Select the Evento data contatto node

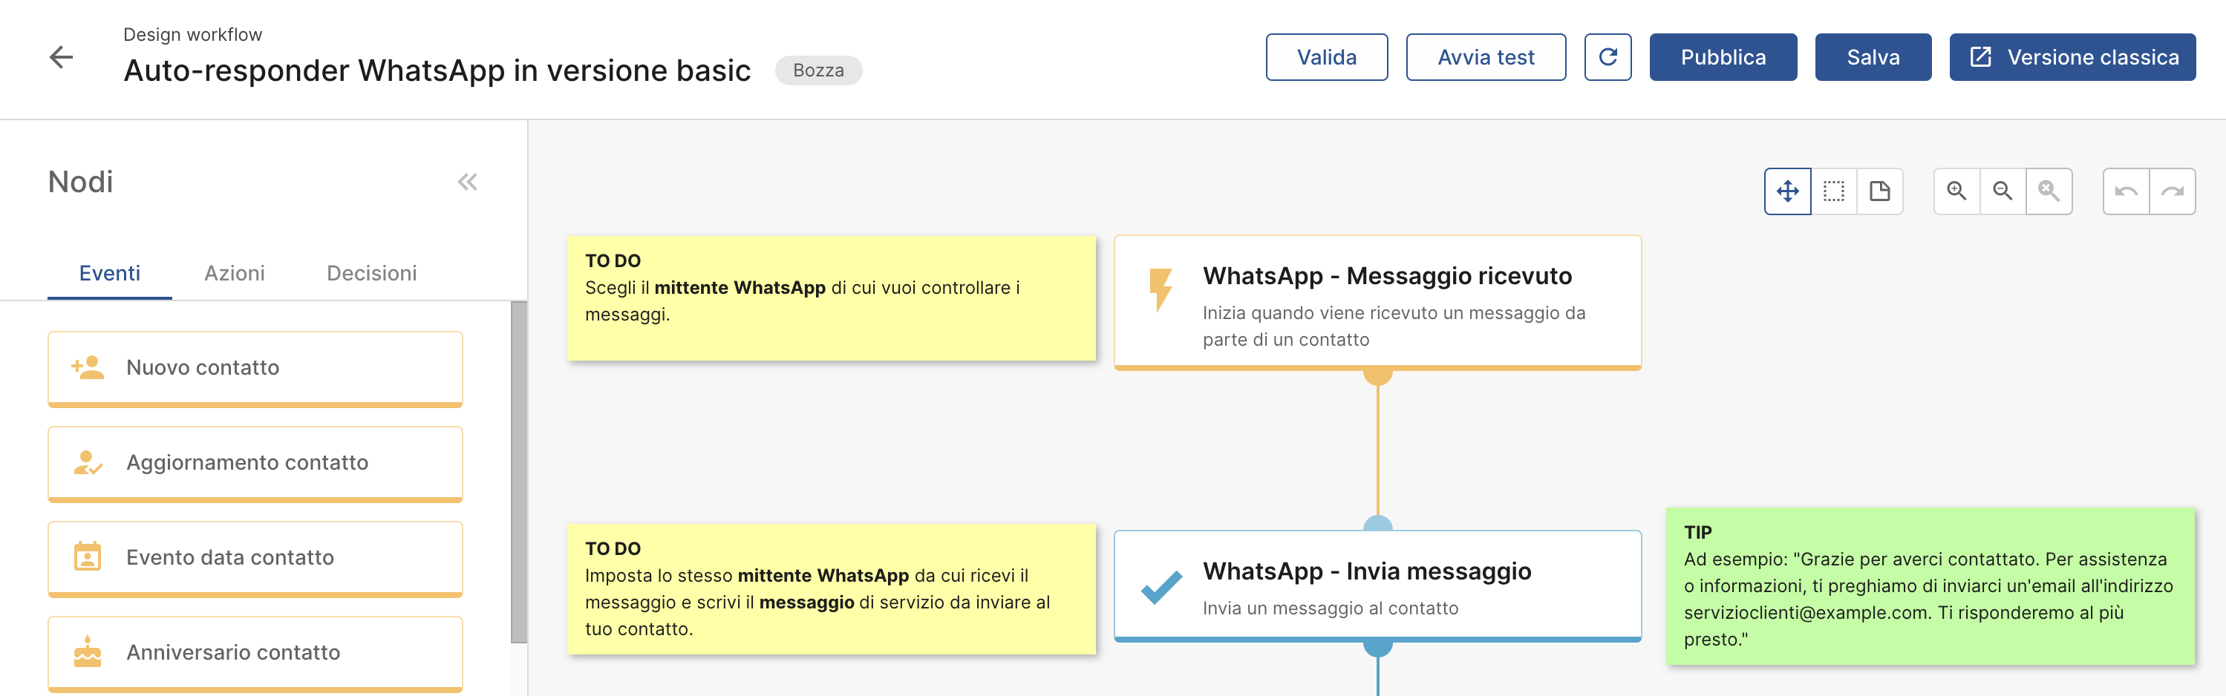pos(255,559)
